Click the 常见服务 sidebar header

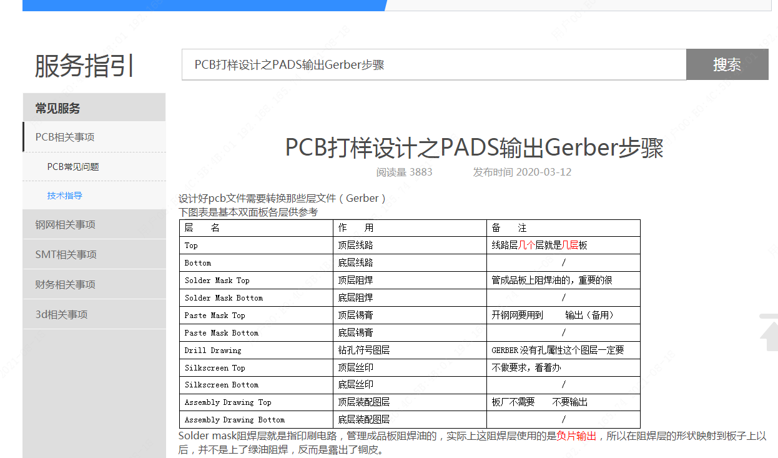pos(58,108)
